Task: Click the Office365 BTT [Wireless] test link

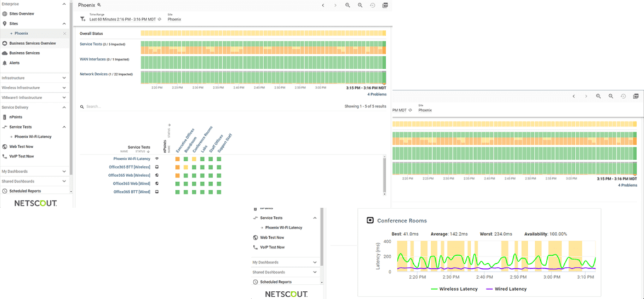Action: click(x=130, y=166)
